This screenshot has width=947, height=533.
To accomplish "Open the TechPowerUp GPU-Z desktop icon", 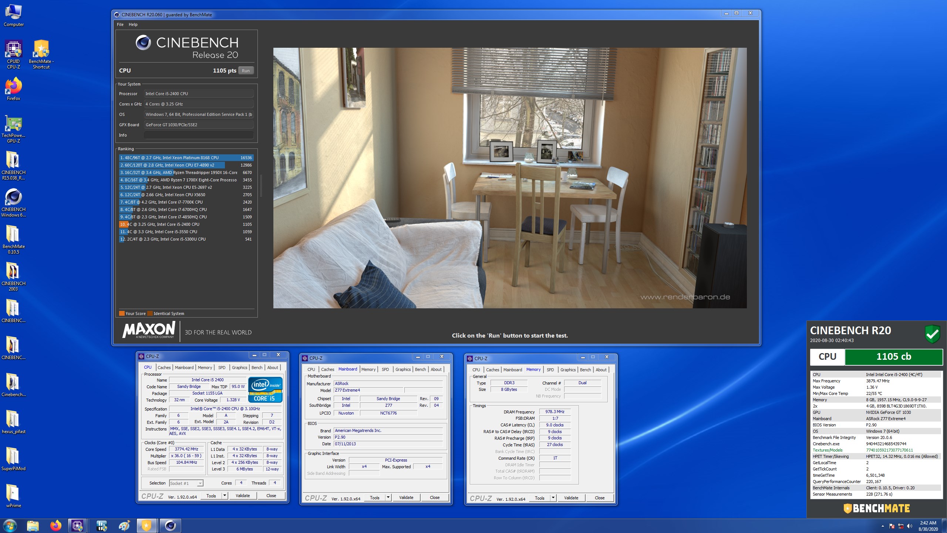I will pos(13,128).
